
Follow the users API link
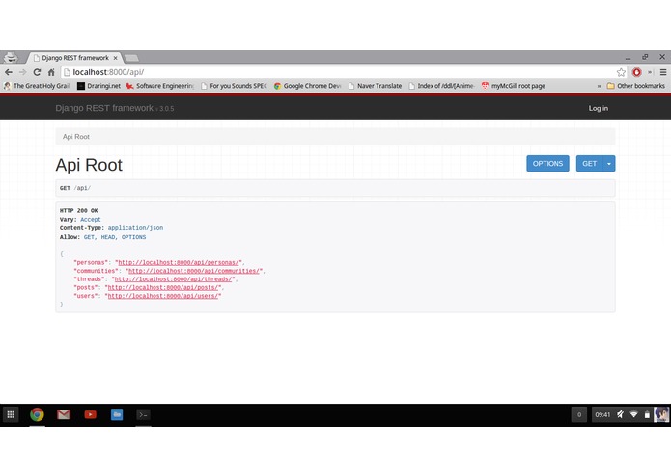tap(163, 296)
